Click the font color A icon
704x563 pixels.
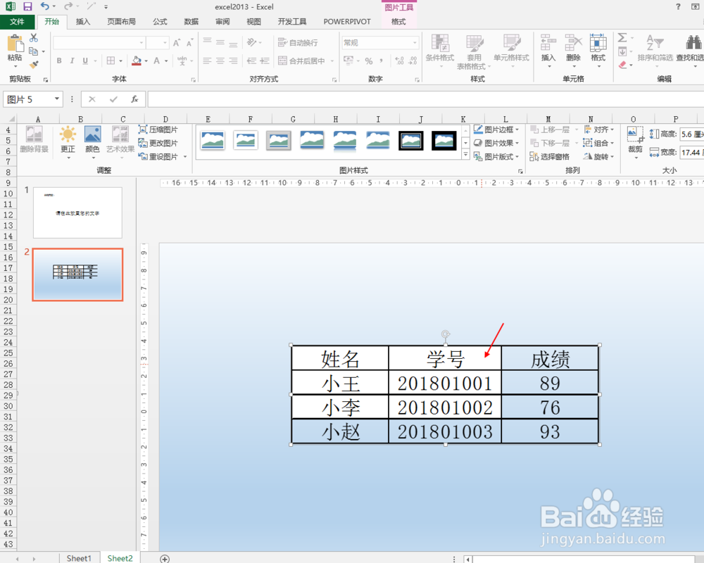tap(157, 61)
